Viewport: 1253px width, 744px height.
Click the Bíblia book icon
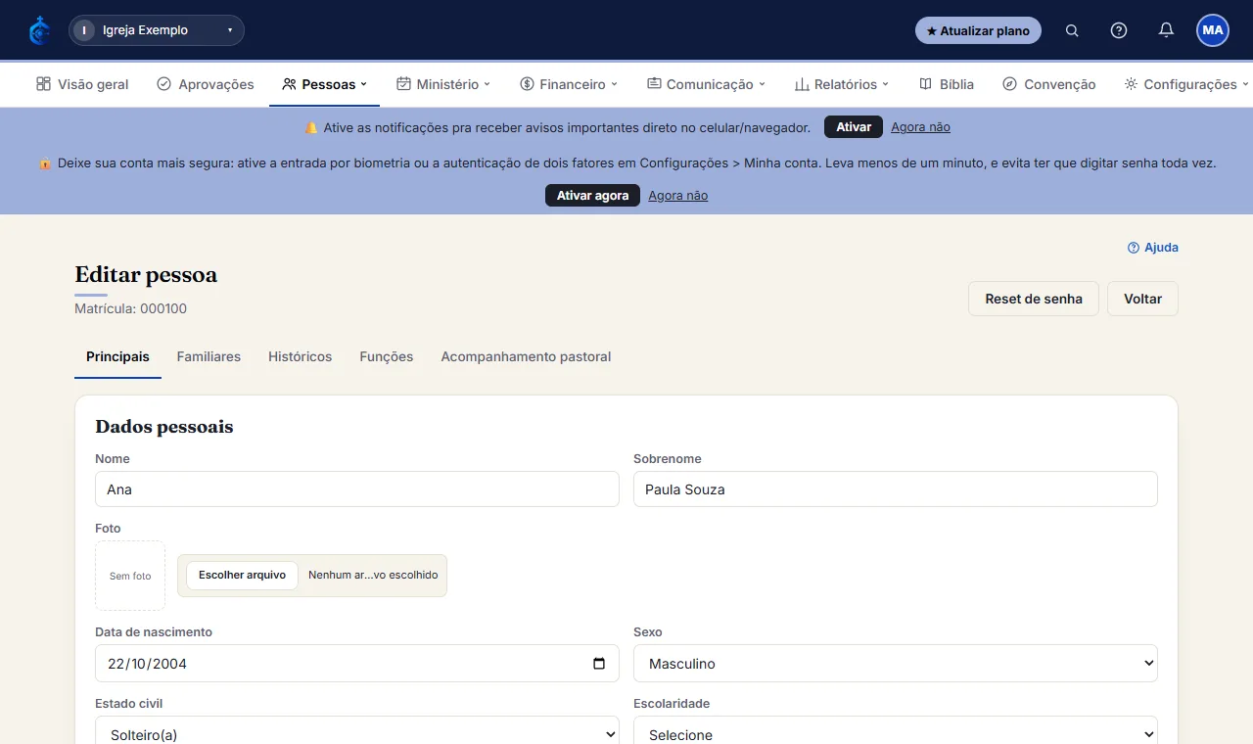[x=925, y=84]
